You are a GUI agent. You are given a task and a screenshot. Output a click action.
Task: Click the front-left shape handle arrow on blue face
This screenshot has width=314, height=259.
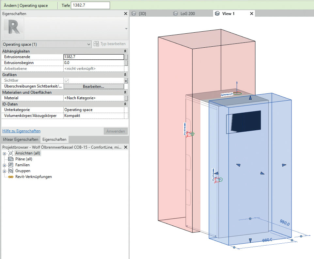tap(238, 165)
